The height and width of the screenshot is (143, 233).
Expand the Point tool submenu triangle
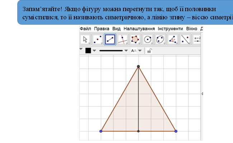[102, 43]
